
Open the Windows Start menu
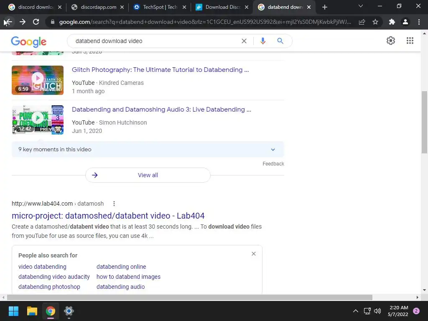click(x=13, y=311)
